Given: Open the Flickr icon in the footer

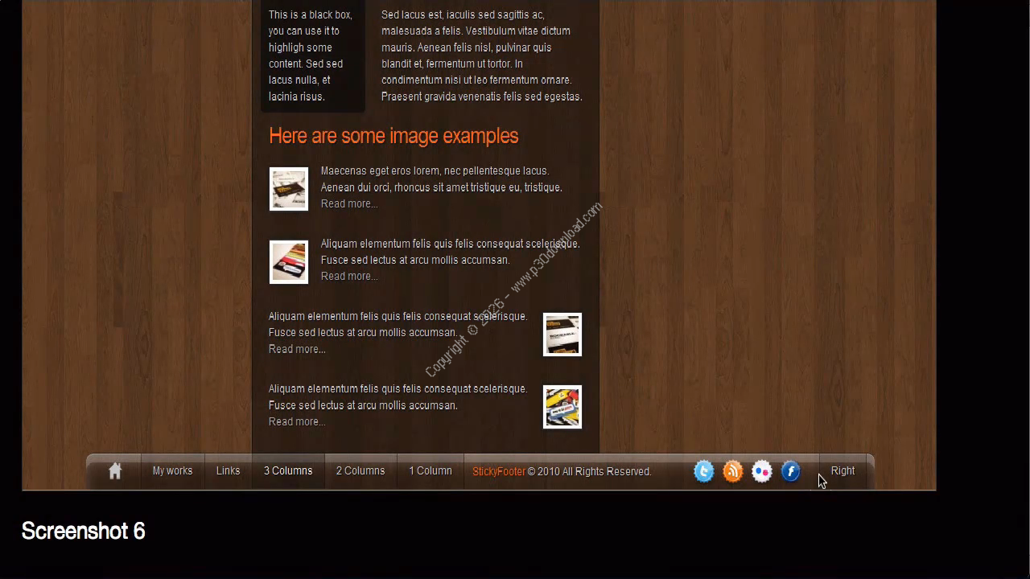Looking at the screenshot, I should tap(762, 471).
